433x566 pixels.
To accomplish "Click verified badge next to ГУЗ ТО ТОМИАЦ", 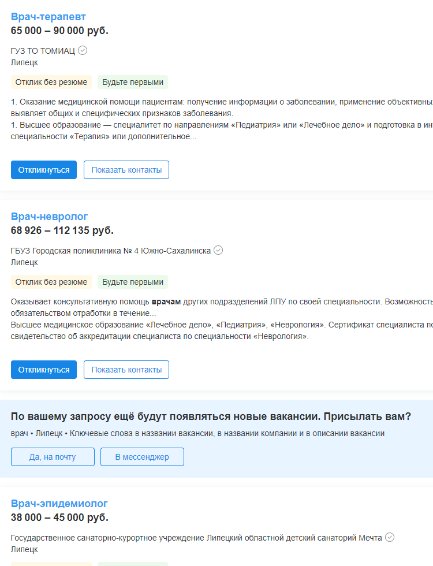I will tap(83, 51).
